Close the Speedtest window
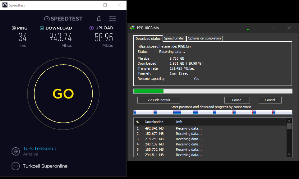 coord(119,5)
